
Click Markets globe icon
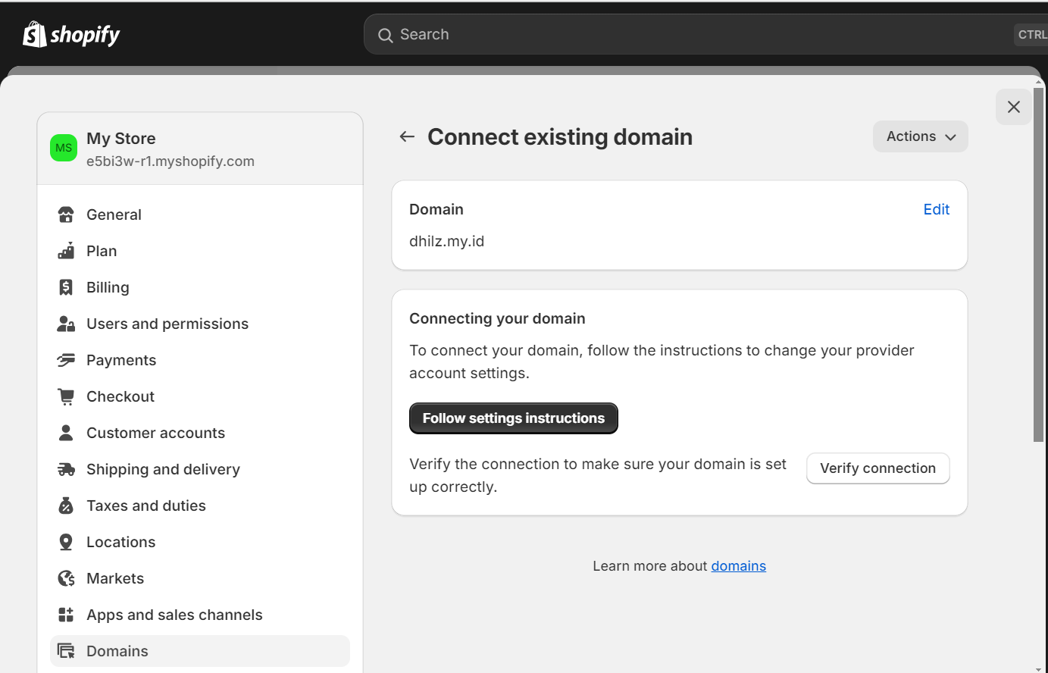pos(66,578)
